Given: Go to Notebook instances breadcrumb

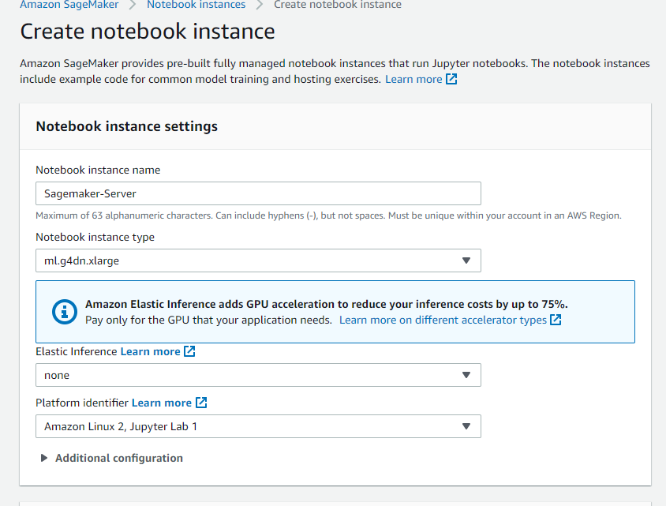Looking at the screenshot, I should coord(196,5).
